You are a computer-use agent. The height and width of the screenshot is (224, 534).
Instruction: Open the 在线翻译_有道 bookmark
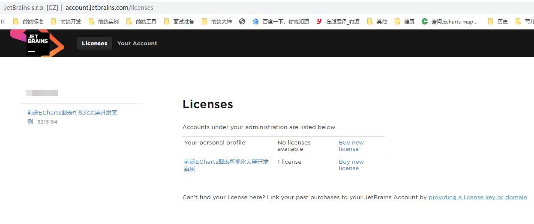338,21
